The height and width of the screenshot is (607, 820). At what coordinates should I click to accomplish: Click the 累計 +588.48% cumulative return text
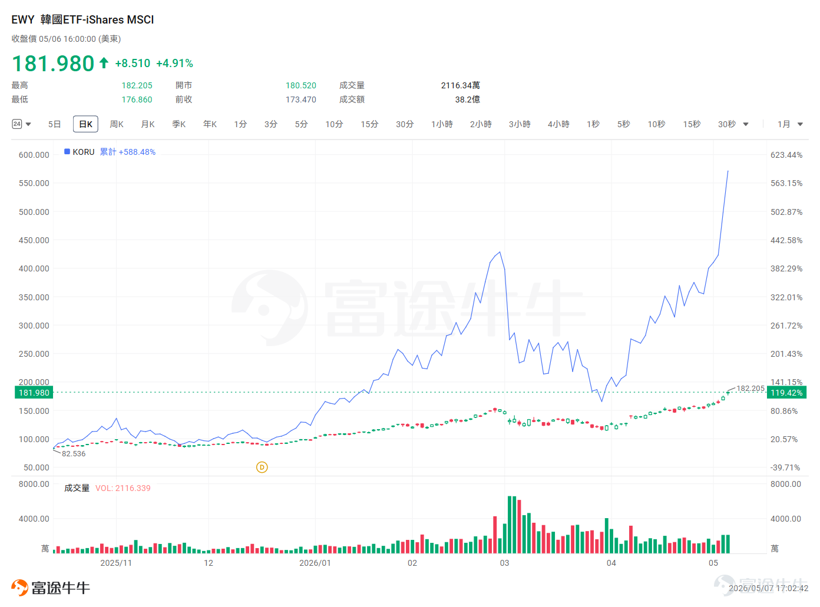(128, 152)
